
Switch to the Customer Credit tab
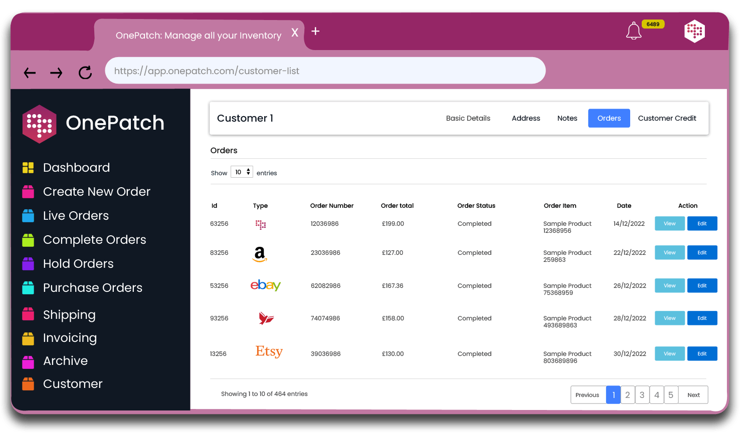coord(667,118)
